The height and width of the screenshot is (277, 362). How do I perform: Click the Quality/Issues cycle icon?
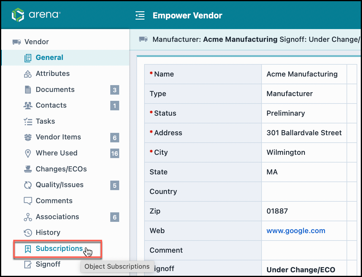pos(28,185)
